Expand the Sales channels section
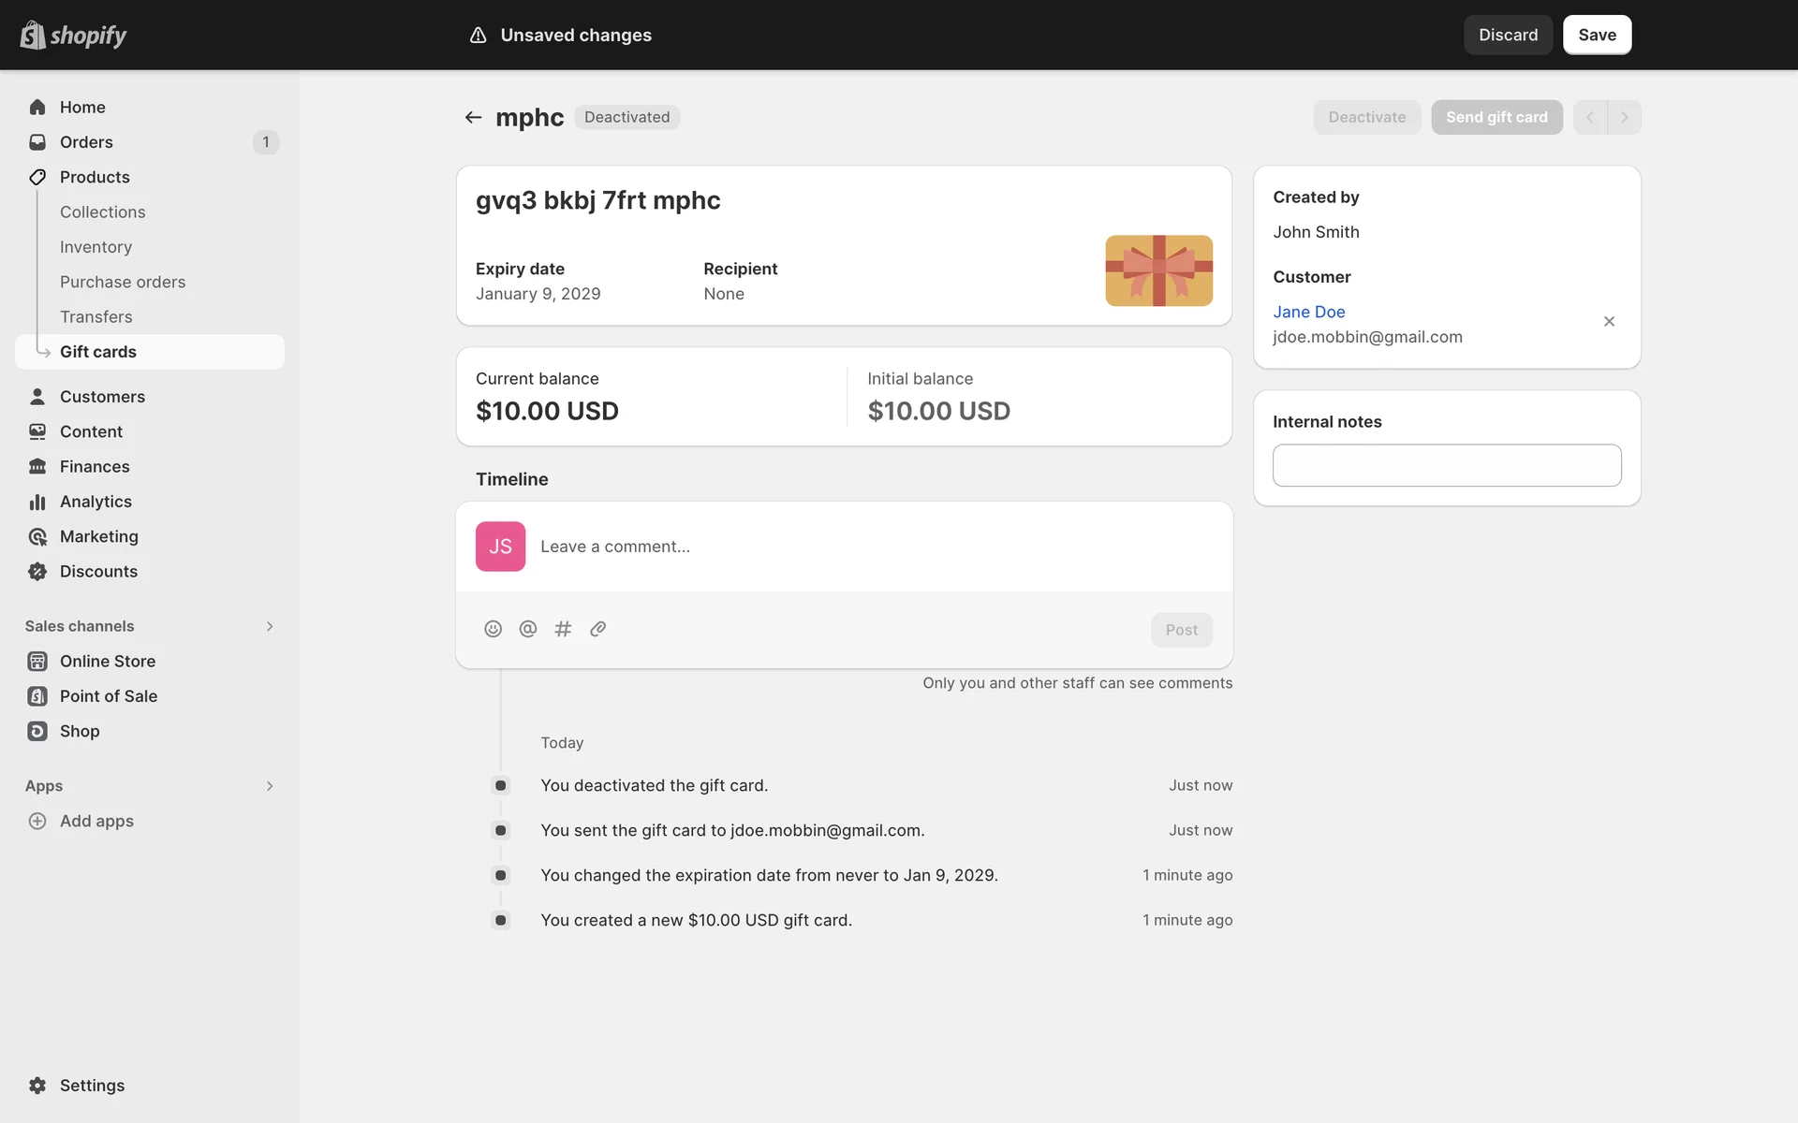The width and height of the screenshot is (1798, 1123). point(270,626)
